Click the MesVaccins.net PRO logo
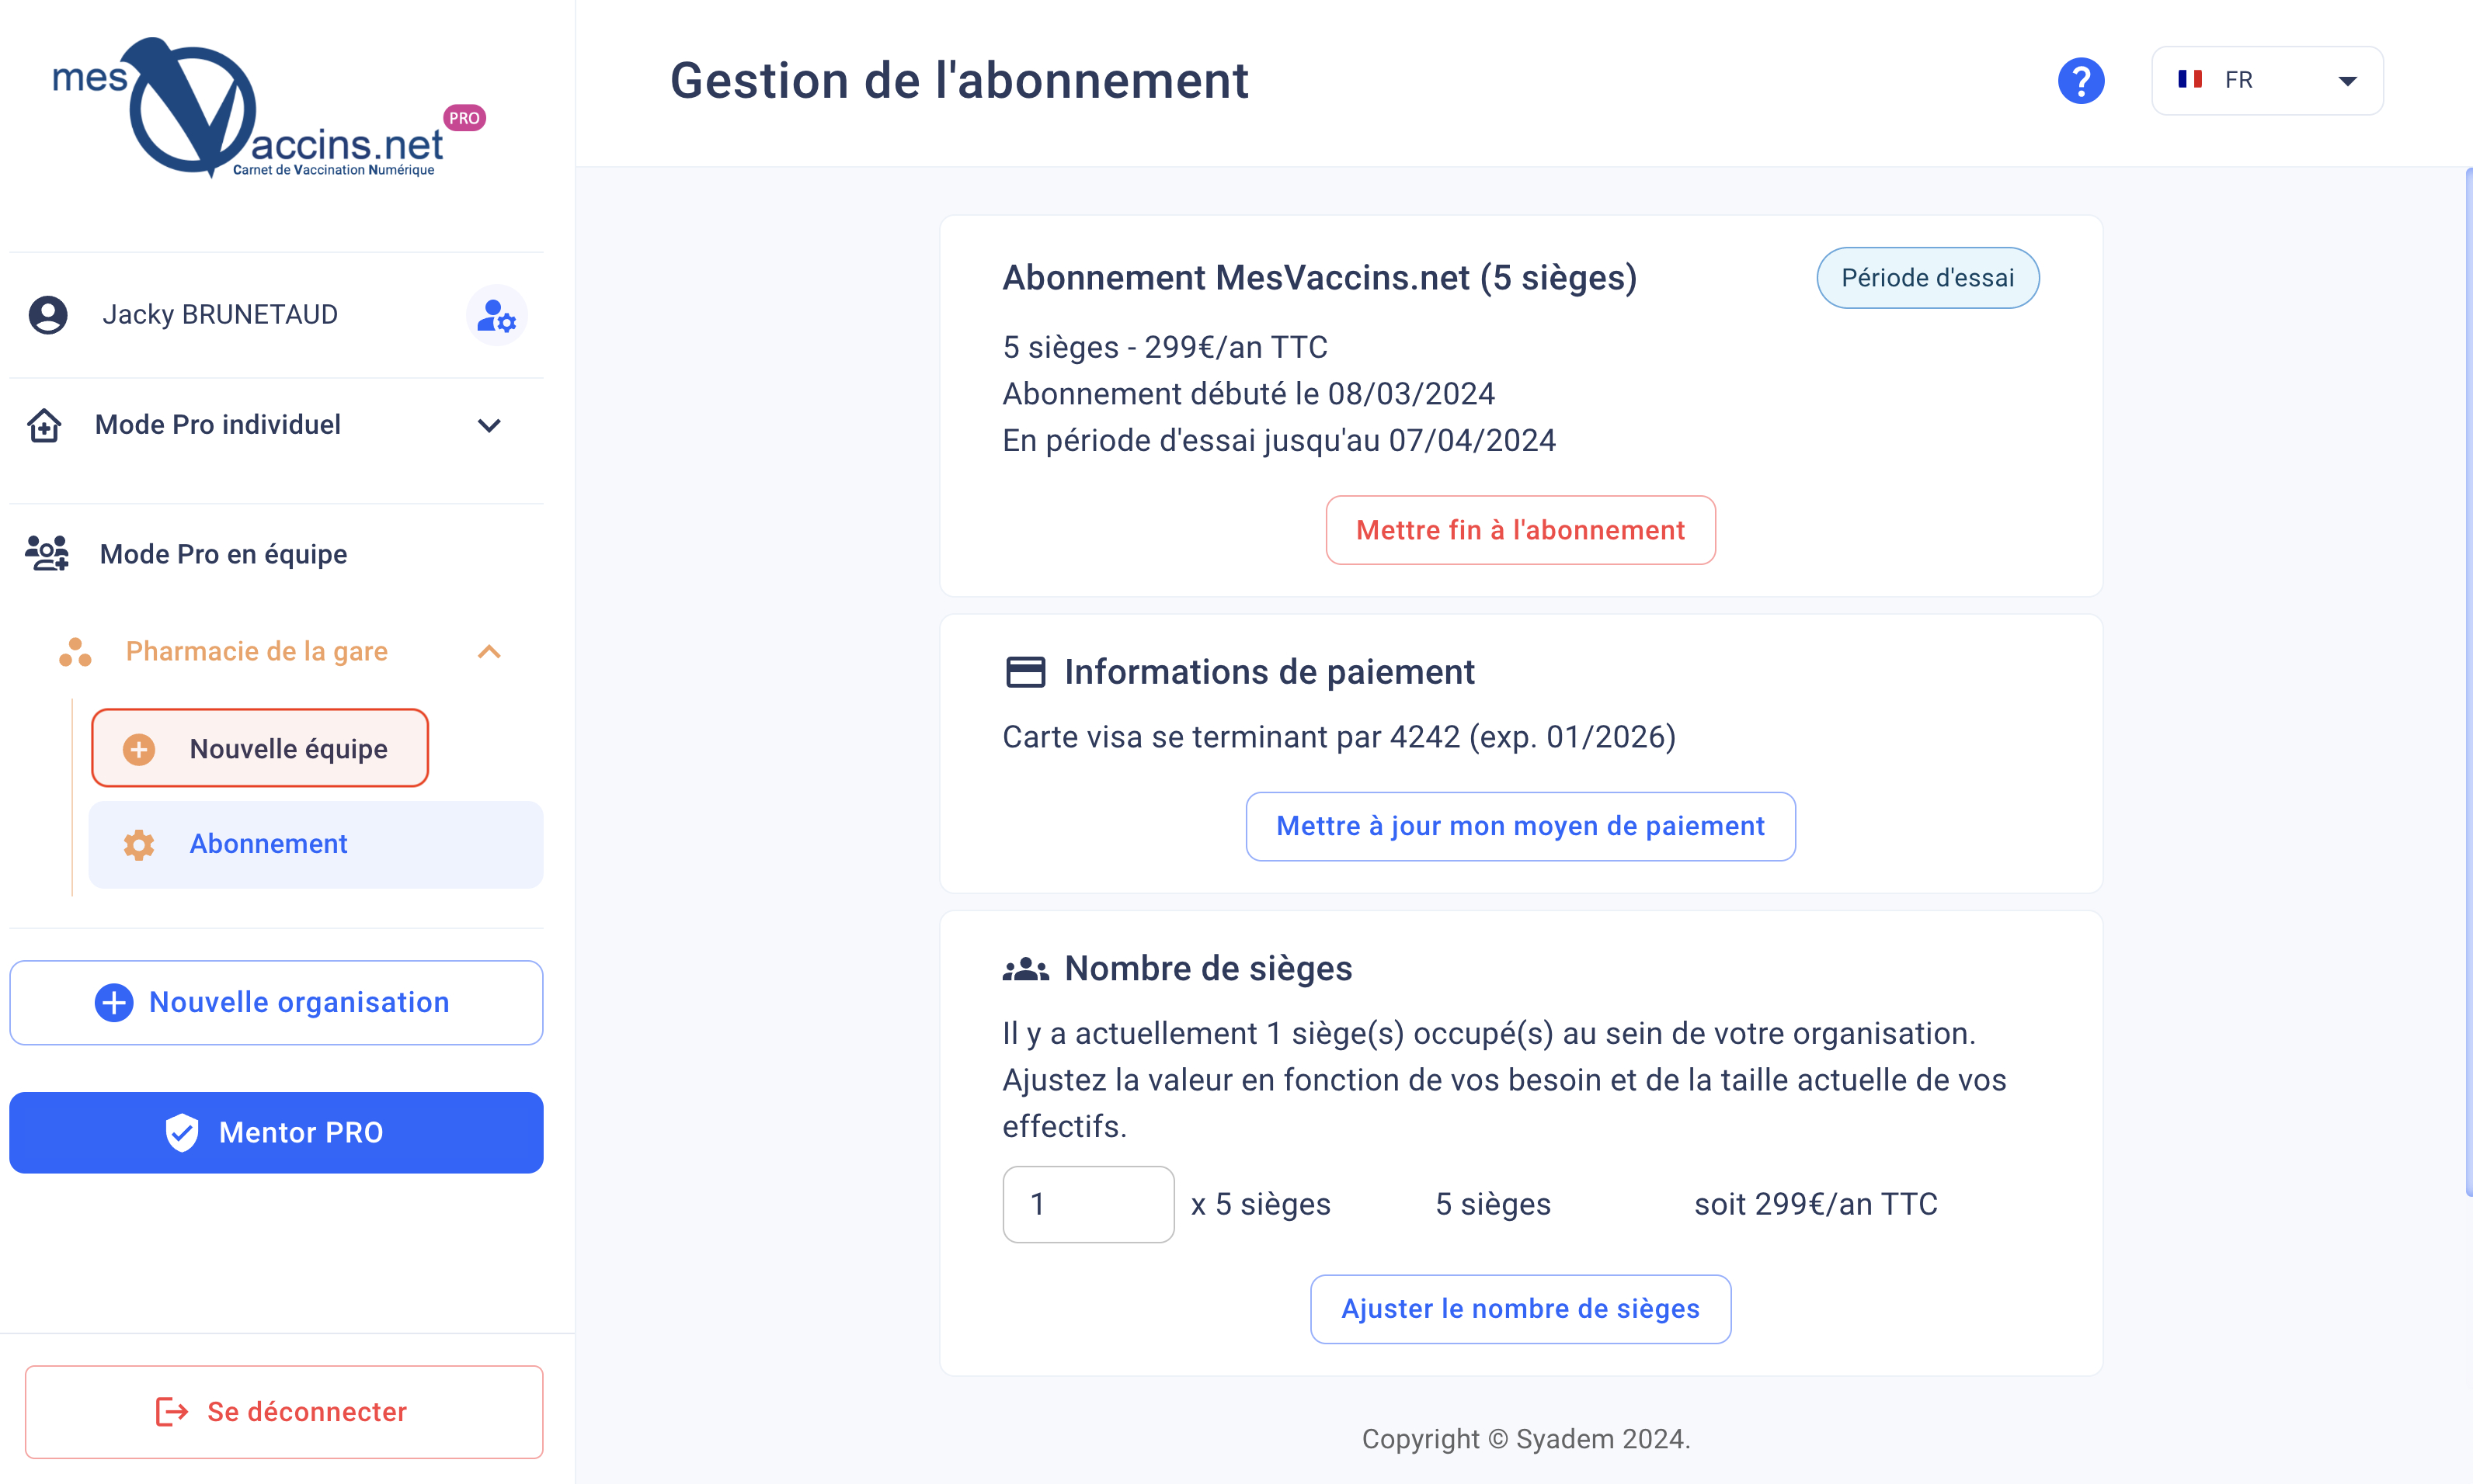 268,108
